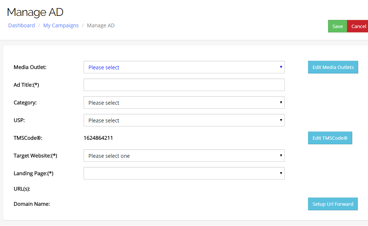The height and width of the screenshot is (226, 368).
Task: Click the TMSCode value 1624864211
Action: click(98, 138)
